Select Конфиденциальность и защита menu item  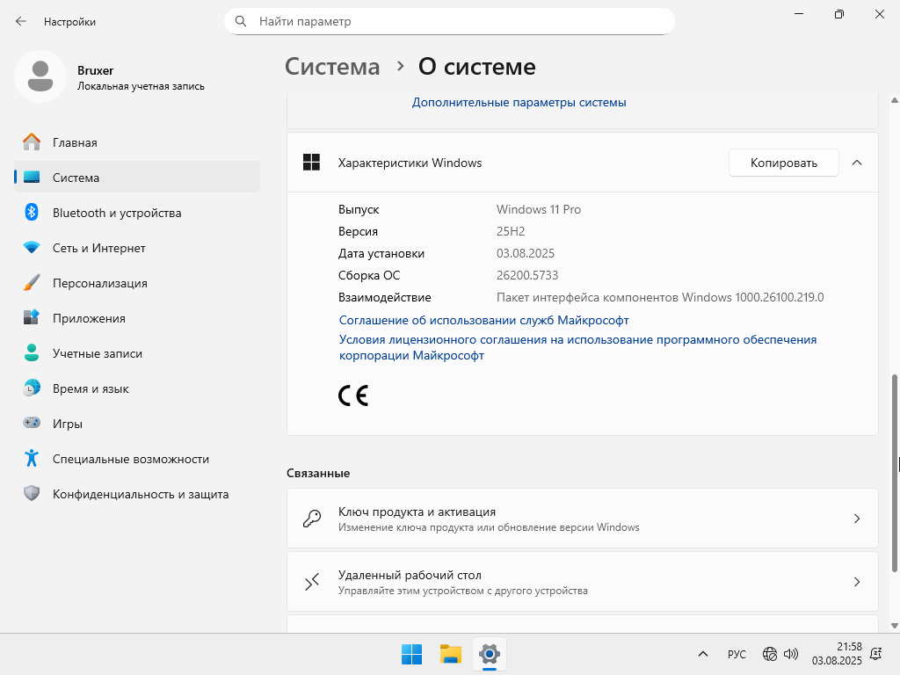[137, 493]
